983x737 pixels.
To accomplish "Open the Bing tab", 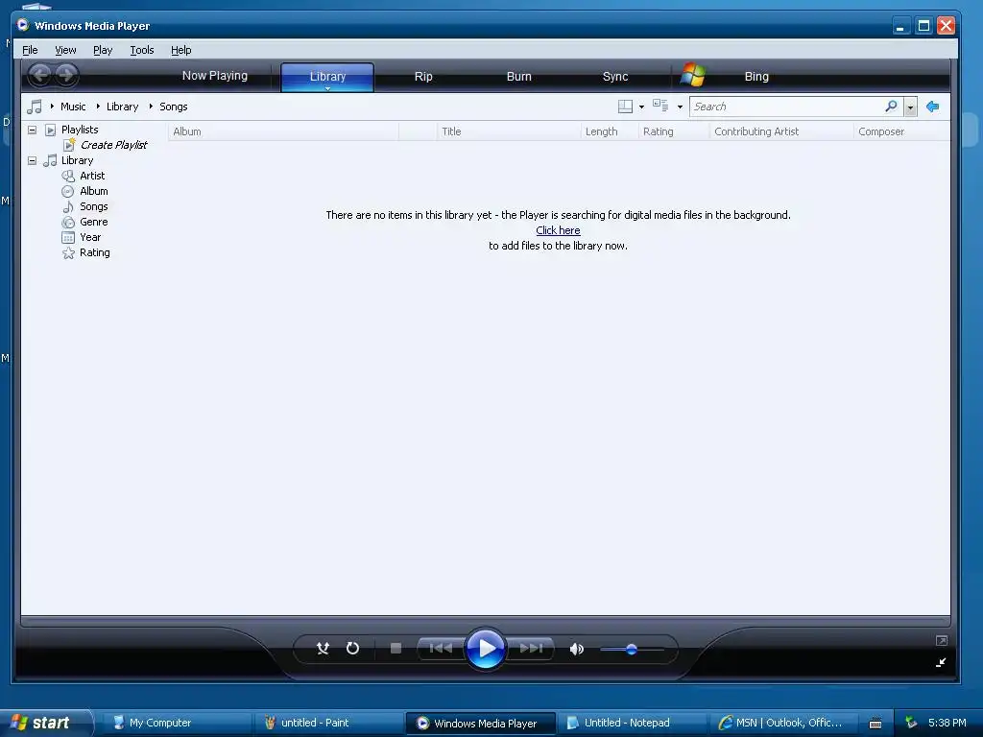I will [x=756, y=77].
